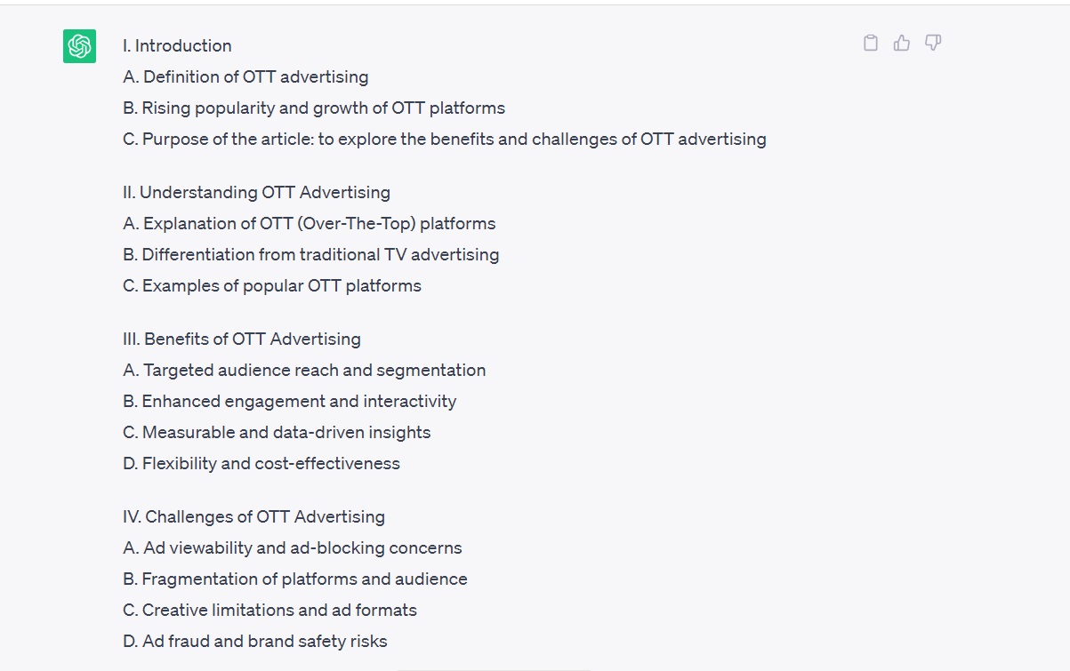Click 'Measurable and data-driven insights' line
Image resolution: width=1070 pixels, height=671 pixels.
coord(277,433)
